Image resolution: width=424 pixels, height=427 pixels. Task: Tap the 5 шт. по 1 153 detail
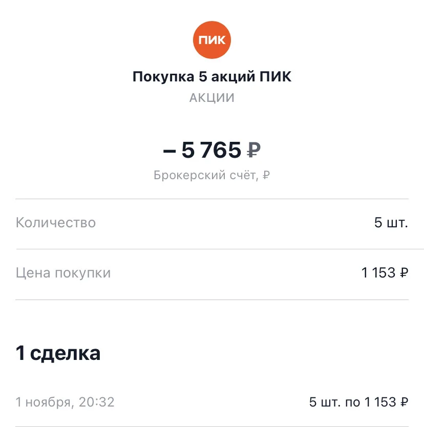tap(358, 402)
